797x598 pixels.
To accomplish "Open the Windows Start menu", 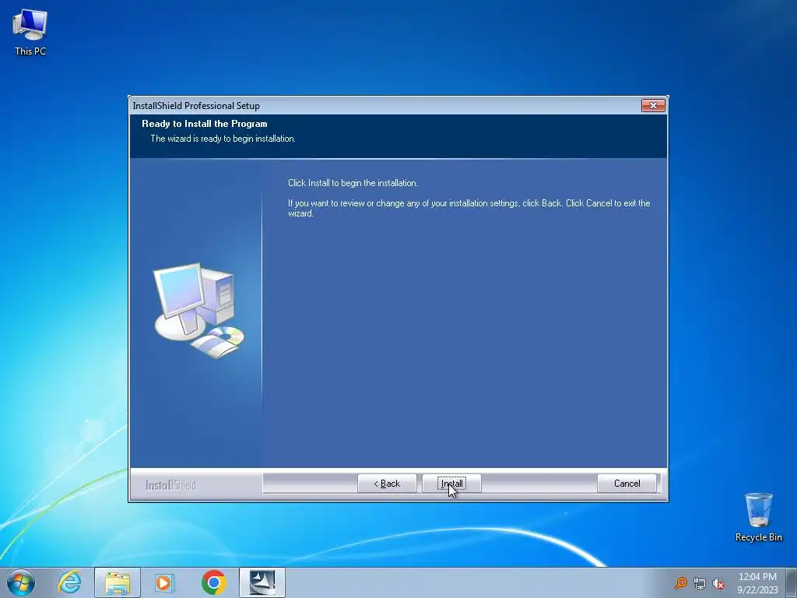I will 21,582.
